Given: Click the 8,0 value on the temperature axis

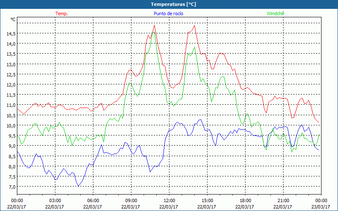Looking at the screenshot, I should (12, 166).
